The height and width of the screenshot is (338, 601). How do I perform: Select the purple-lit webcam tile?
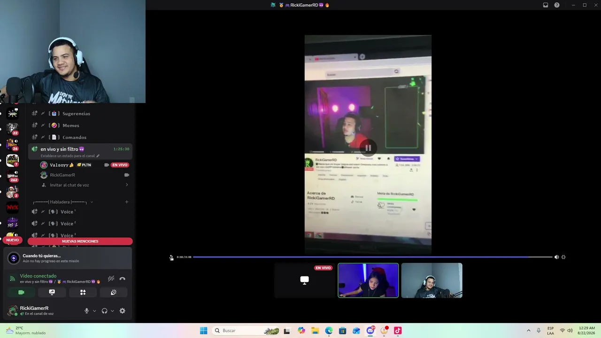368,280
